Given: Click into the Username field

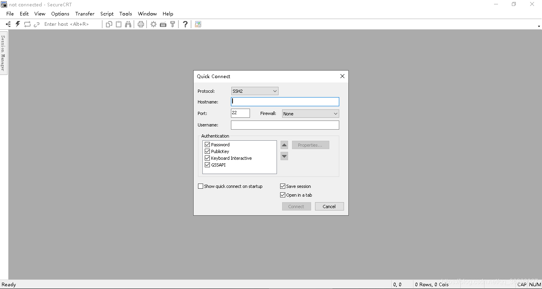Looking at the screenshot, I should point(285,125).
